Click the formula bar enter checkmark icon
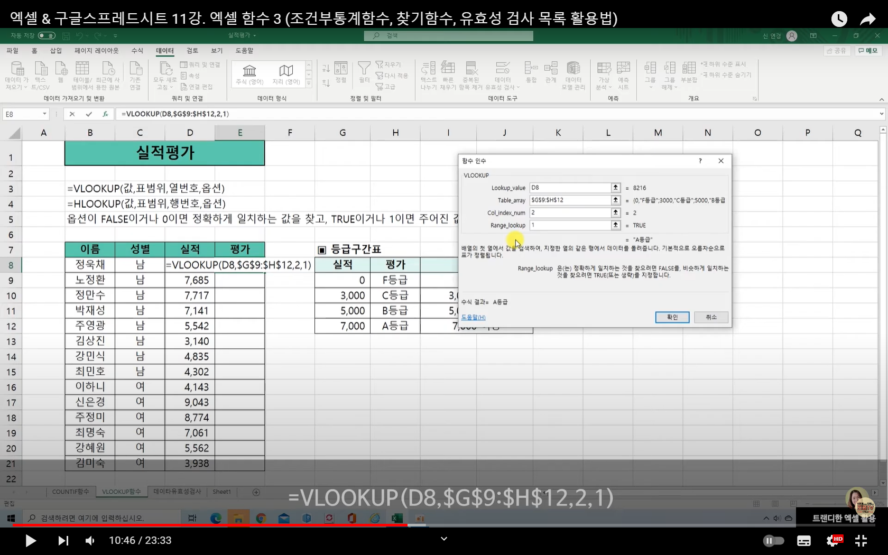The height and width of the screenshot is (555, 888). click(x=89, y=114)
